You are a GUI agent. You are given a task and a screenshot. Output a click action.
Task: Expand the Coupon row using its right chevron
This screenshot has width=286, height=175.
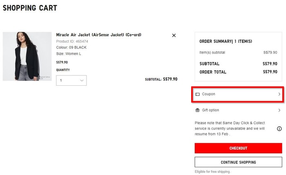click(279, 94)
